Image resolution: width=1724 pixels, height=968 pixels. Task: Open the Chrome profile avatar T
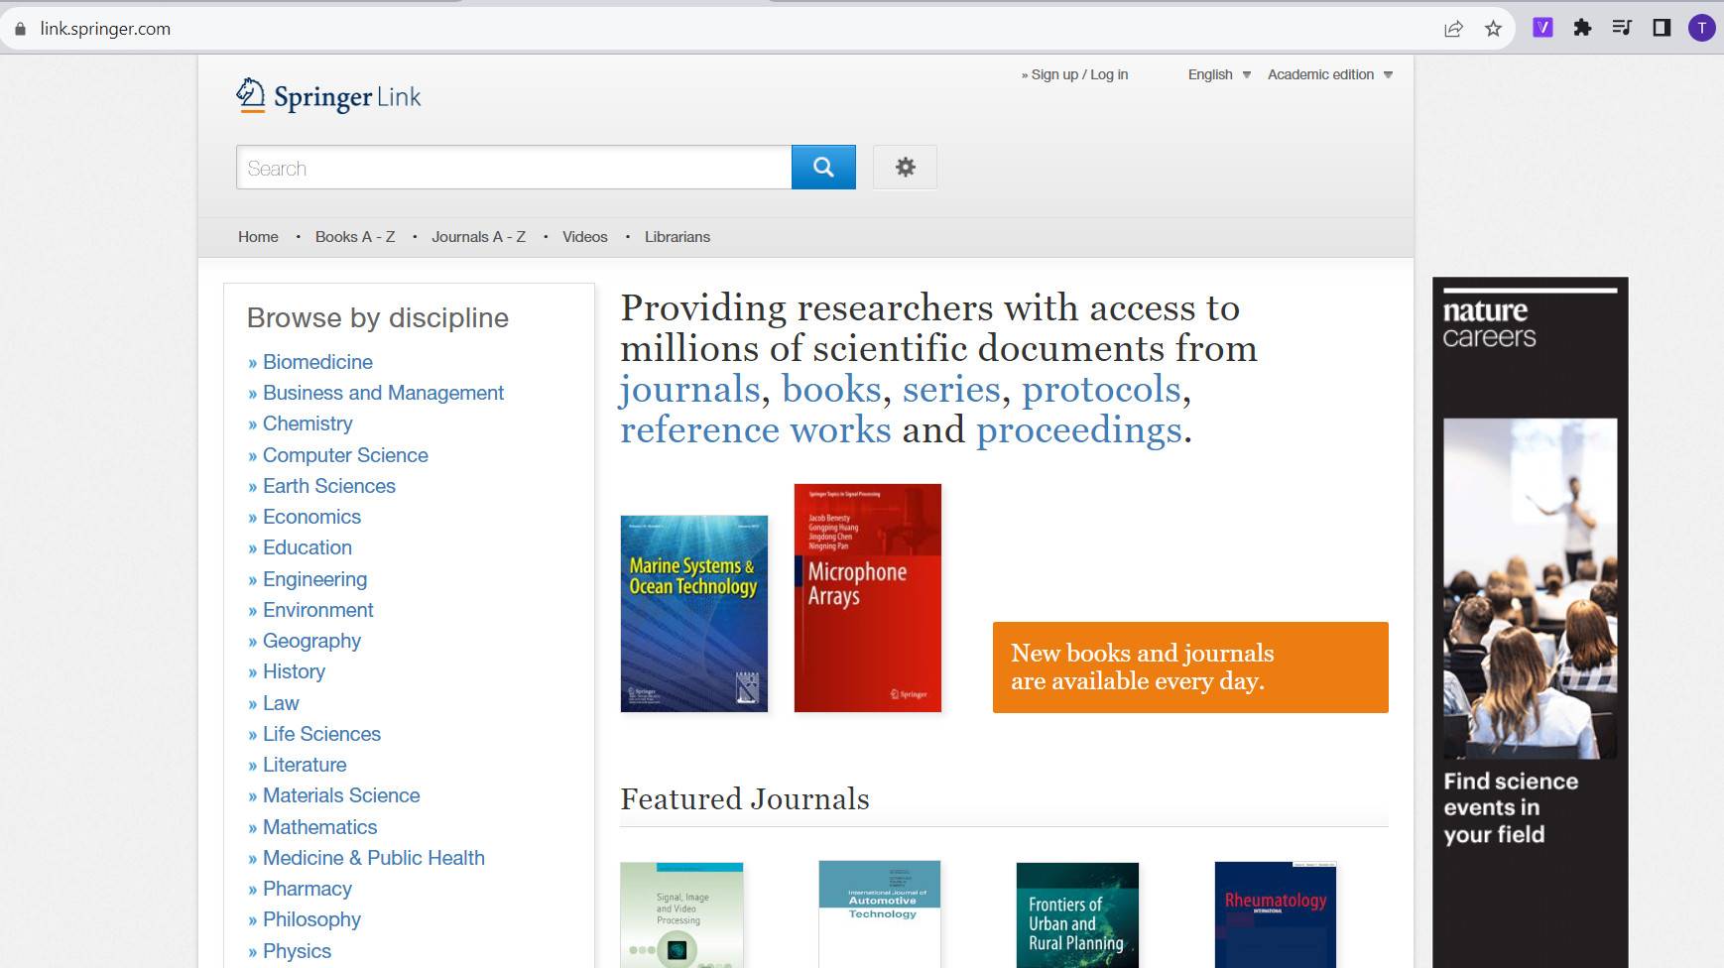coord(1701,28)
